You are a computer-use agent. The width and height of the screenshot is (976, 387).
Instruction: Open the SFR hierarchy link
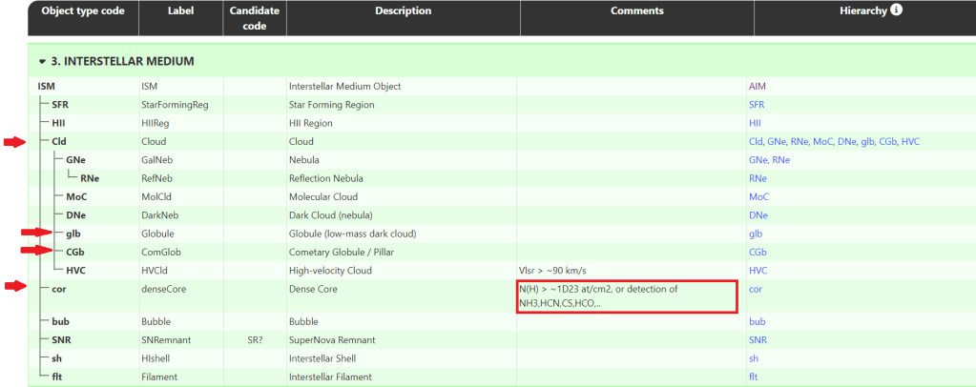[757, 105]
